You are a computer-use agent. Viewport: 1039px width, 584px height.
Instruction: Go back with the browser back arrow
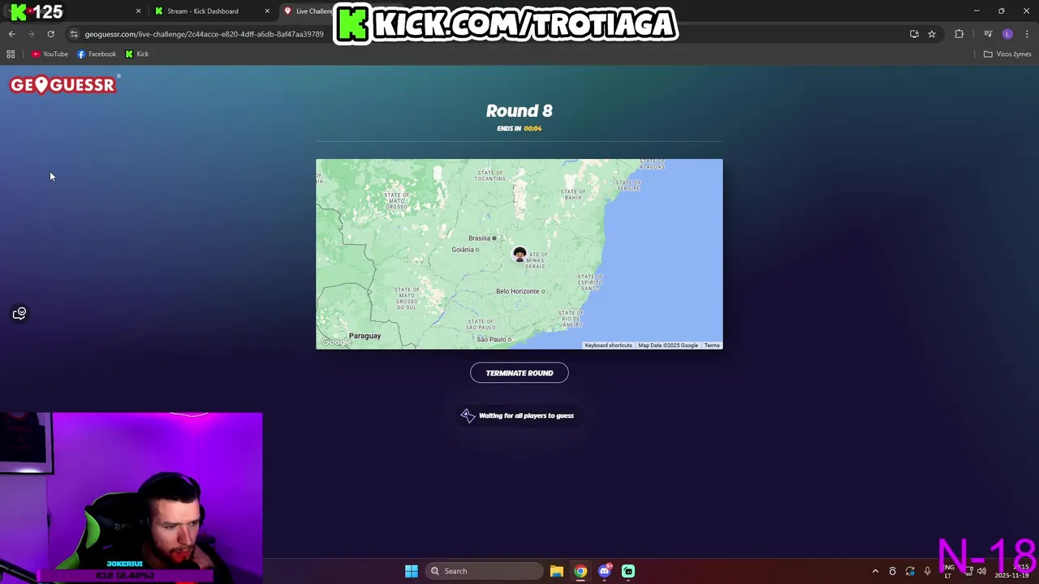pos(11,34)
